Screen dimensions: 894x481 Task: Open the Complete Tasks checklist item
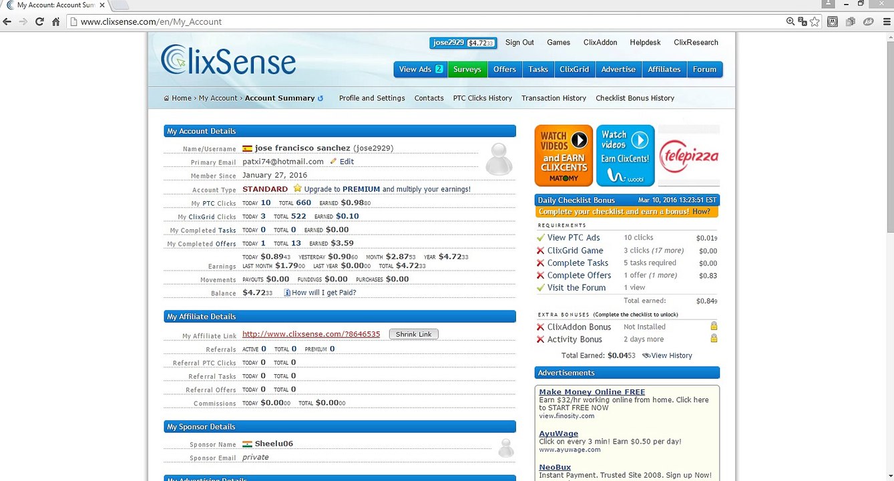(578, 263)
